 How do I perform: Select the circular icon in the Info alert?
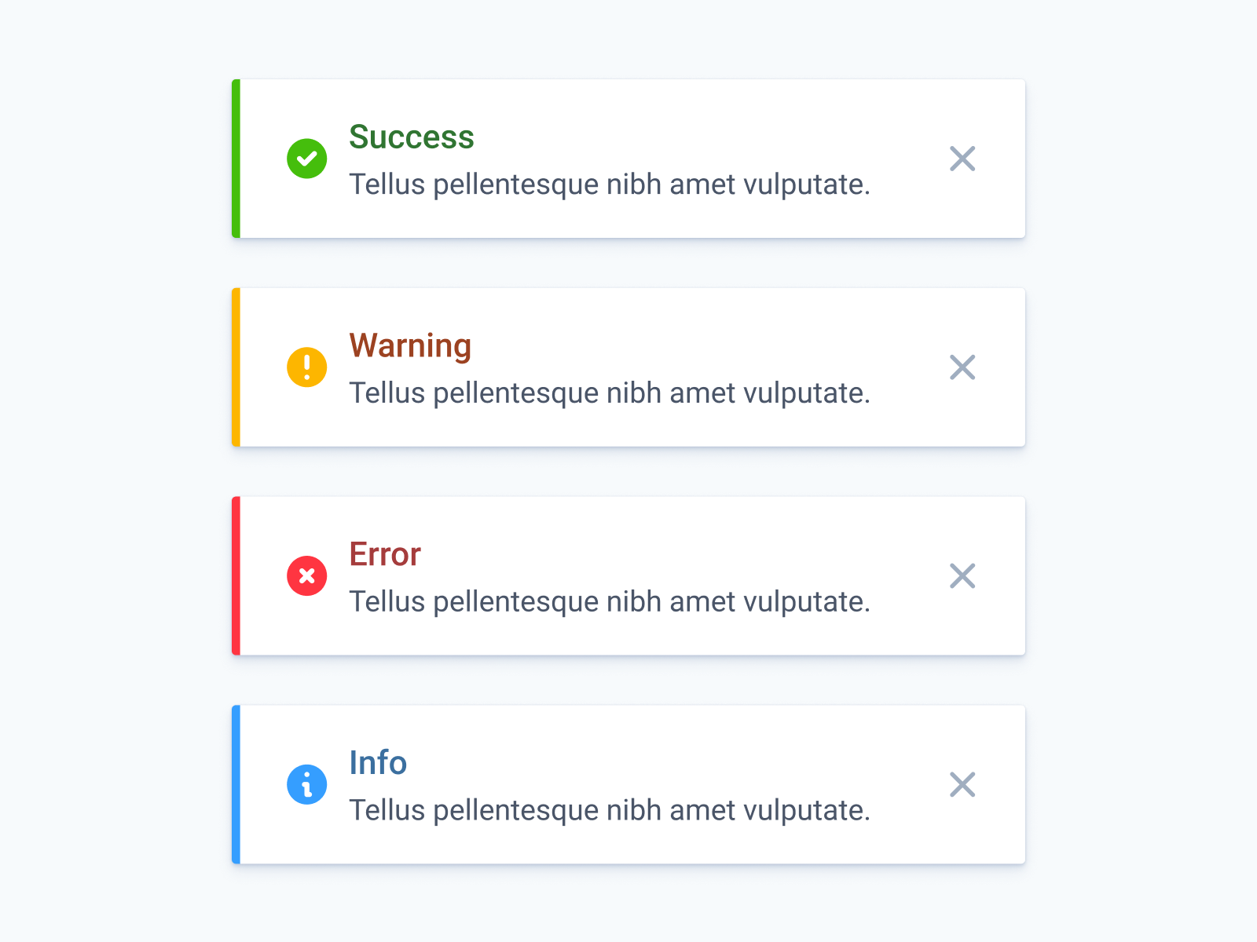click(x=307, y=784)
